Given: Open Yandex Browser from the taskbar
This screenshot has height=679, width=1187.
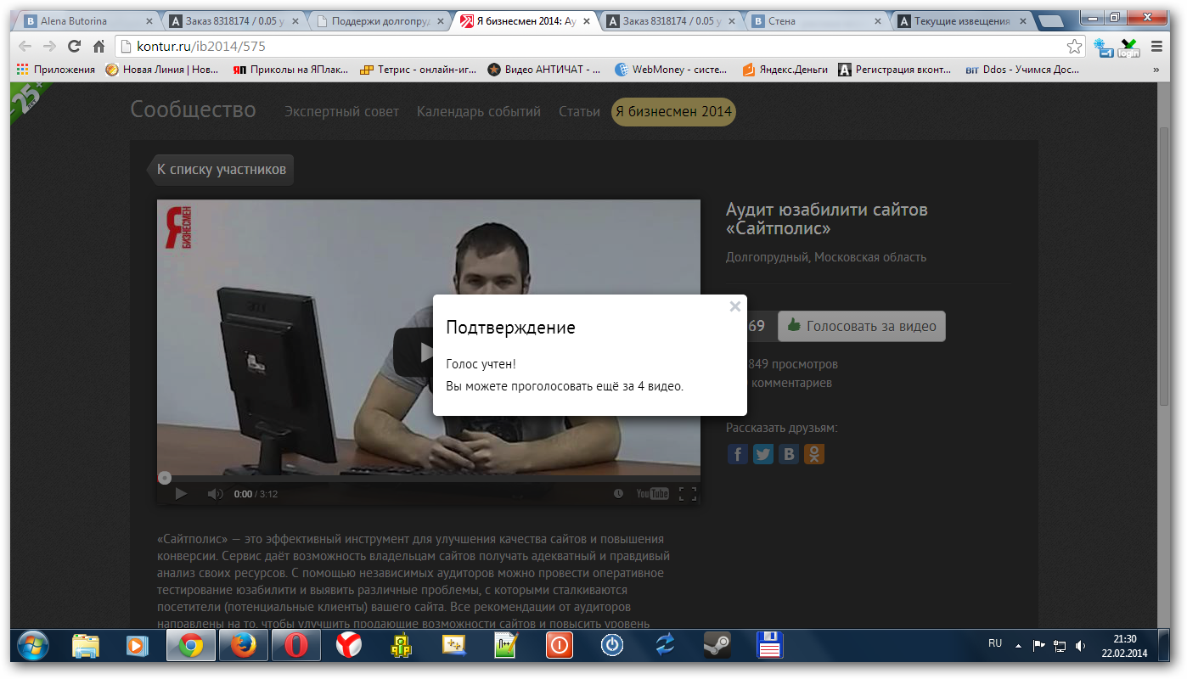Looking at the screenshot, I should 348,647.
